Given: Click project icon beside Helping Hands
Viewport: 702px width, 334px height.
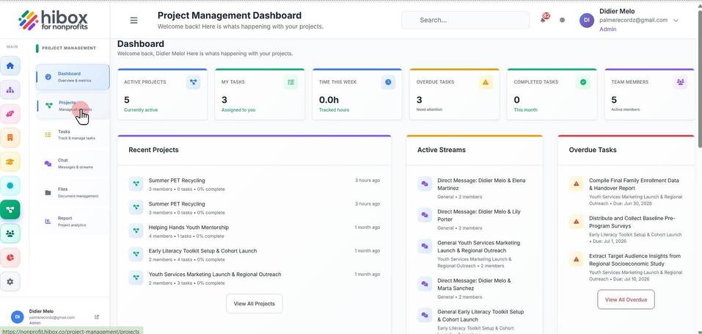Looking at the screenshot, I should pyautogui.click(x=136, y=231).
